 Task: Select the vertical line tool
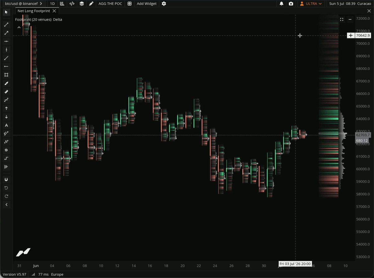click(6, 50)
